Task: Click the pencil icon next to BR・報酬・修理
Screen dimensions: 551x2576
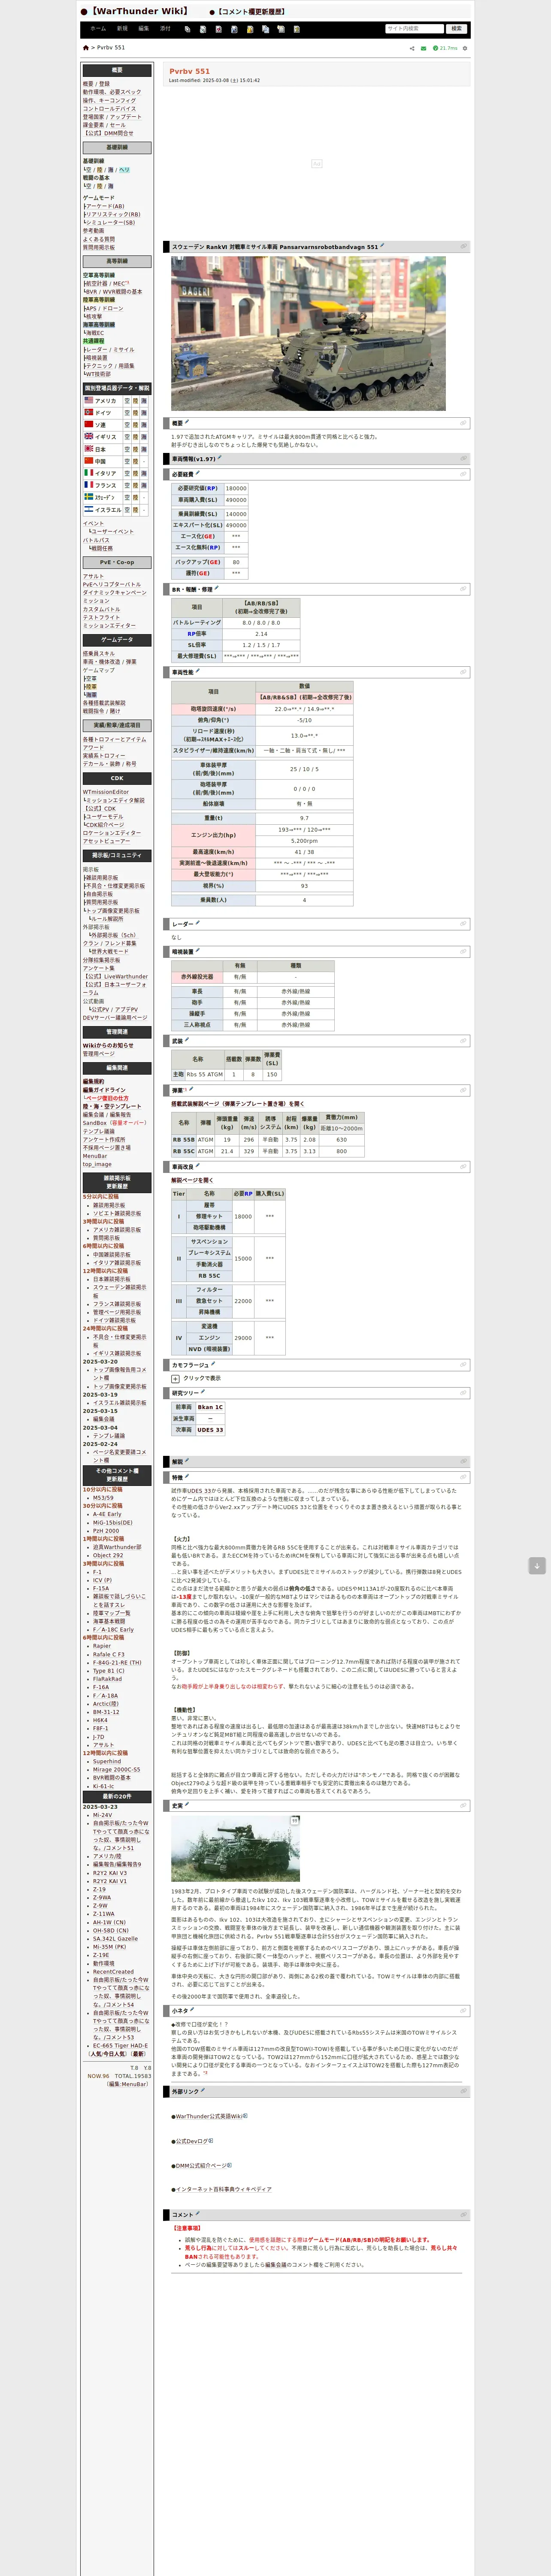Action: click(217, 588)
